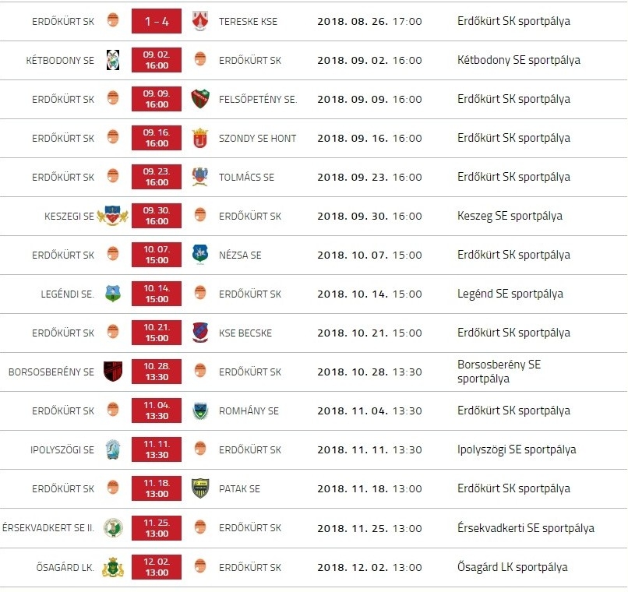
Task: Click the Felsőpetény SE shield crest
Action: coord(200,99)
